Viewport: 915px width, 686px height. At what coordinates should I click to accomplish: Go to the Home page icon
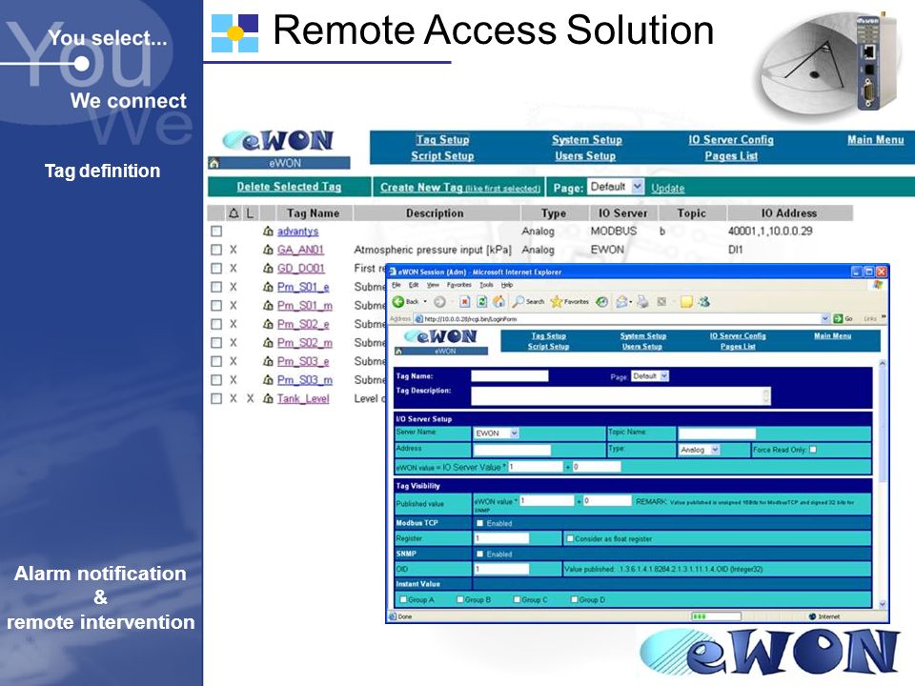coord(498,302)
